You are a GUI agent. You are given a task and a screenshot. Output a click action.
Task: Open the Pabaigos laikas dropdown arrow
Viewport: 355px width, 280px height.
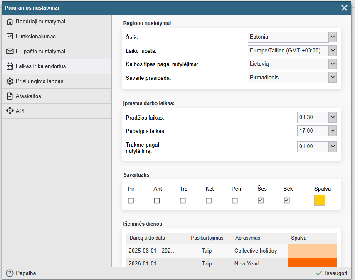coord(333,131)
